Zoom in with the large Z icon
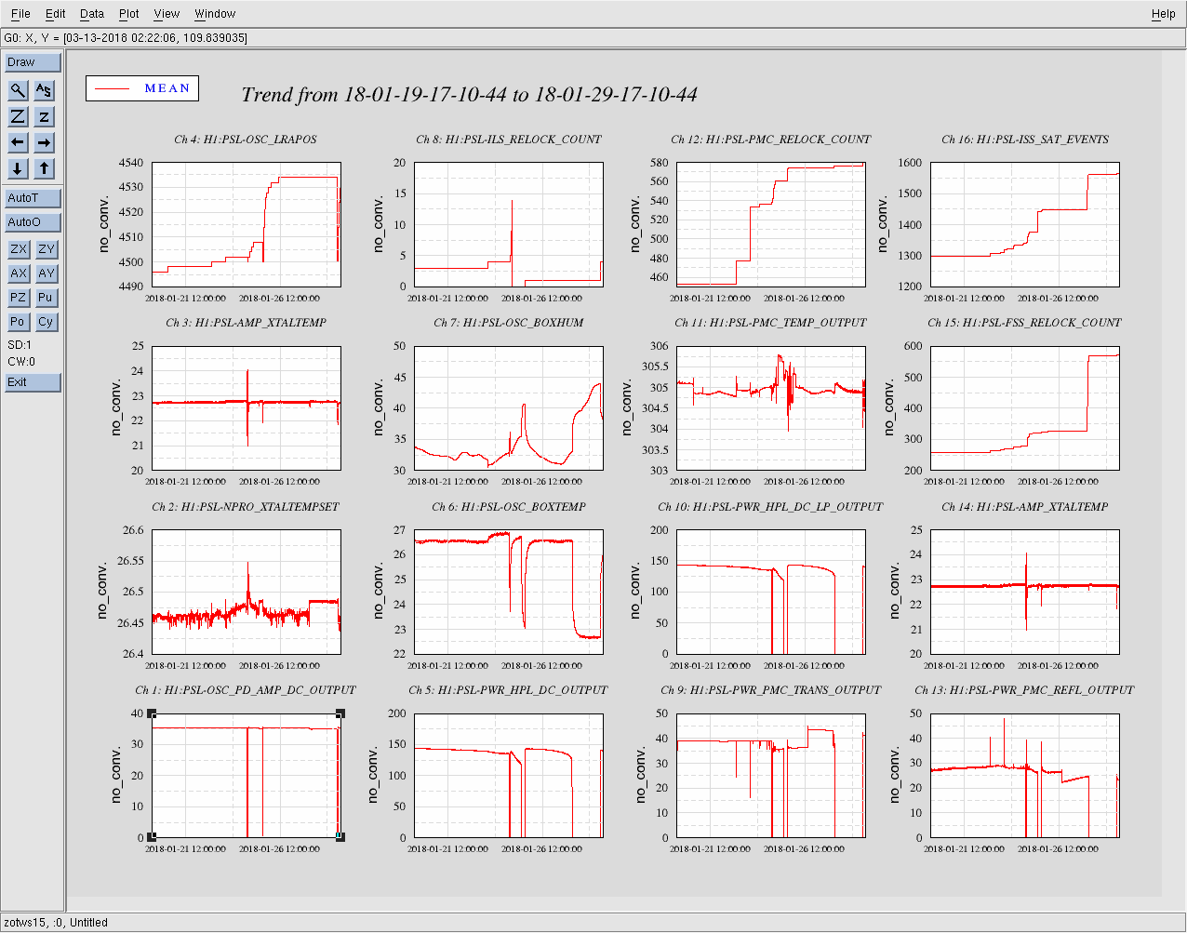Screen dimensions: 1187x933 tap(18, 116)
